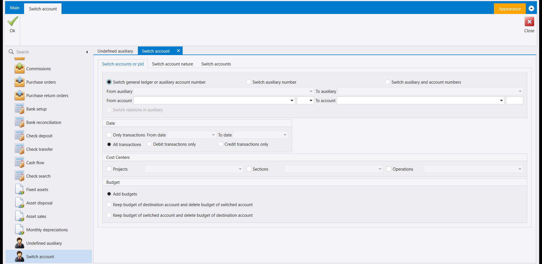Expand the From account dropdown arrow
The image size is (542, 264).
(292, 100)
